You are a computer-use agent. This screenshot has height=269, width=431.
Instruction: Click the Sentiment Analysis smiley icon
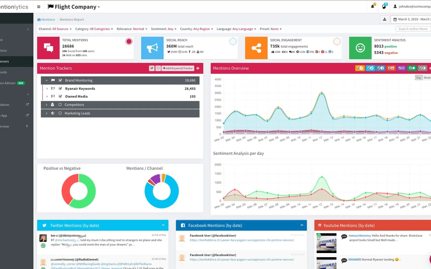tap(360, 48)
